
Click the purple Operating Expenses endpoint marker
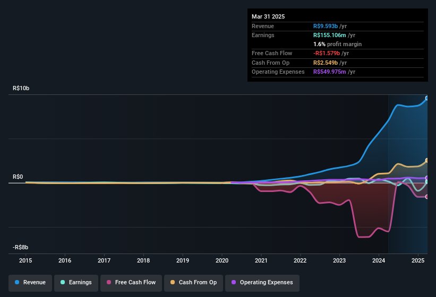tap(427, 178)
